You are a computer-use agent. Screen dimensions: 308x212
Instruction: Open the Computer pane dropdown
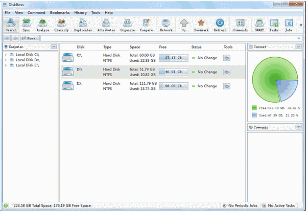[x=54, y=47]
